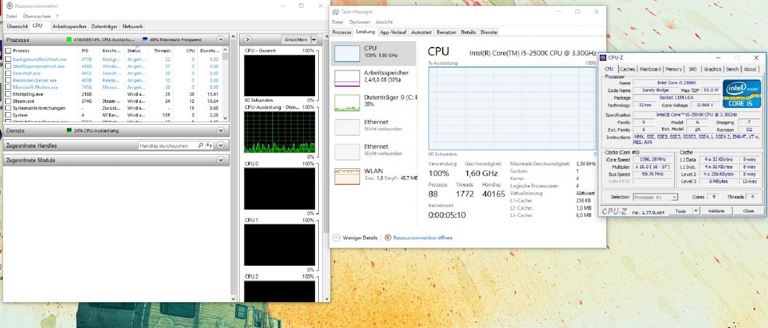The width and height of the screenshot is (768, 328).
Task: Select the WLAN performance entry
Action: [373, 176]
